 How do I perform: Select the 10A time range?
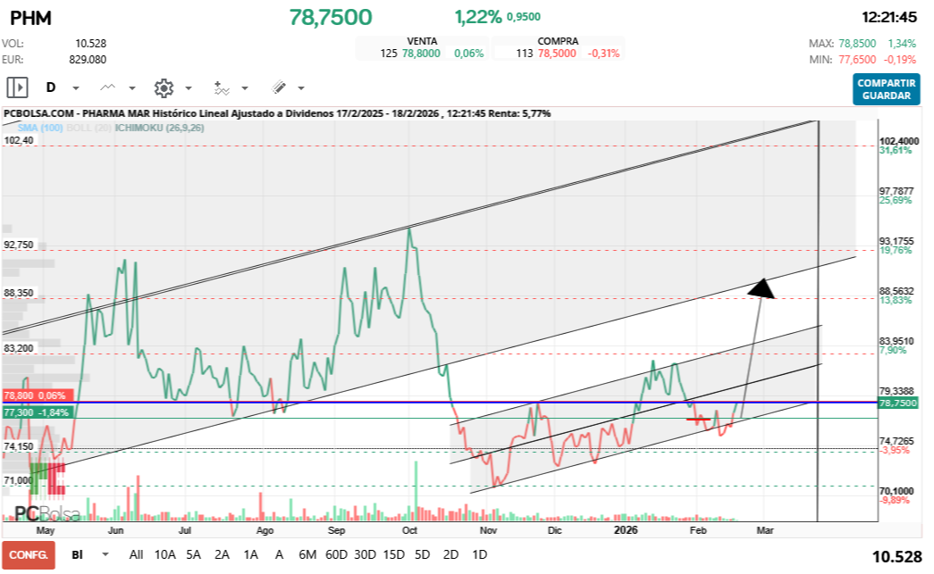tap(165, 554)
